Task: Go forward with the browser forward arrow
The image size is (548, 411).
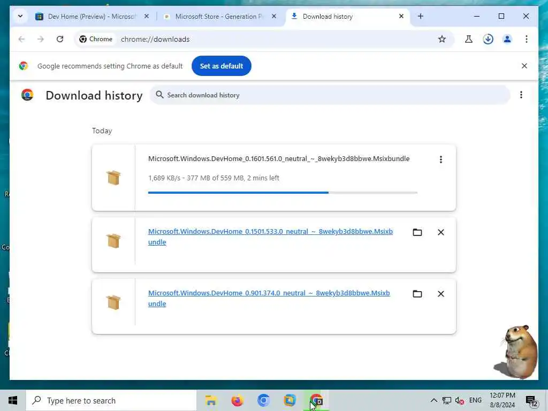Action: click(x=41, y=39)
